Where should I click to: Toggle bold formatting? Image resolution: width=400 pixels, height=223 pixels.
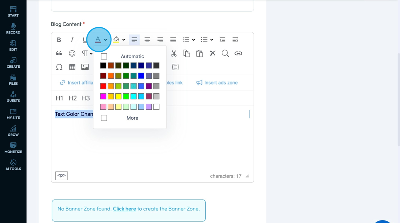click(59, 40)
